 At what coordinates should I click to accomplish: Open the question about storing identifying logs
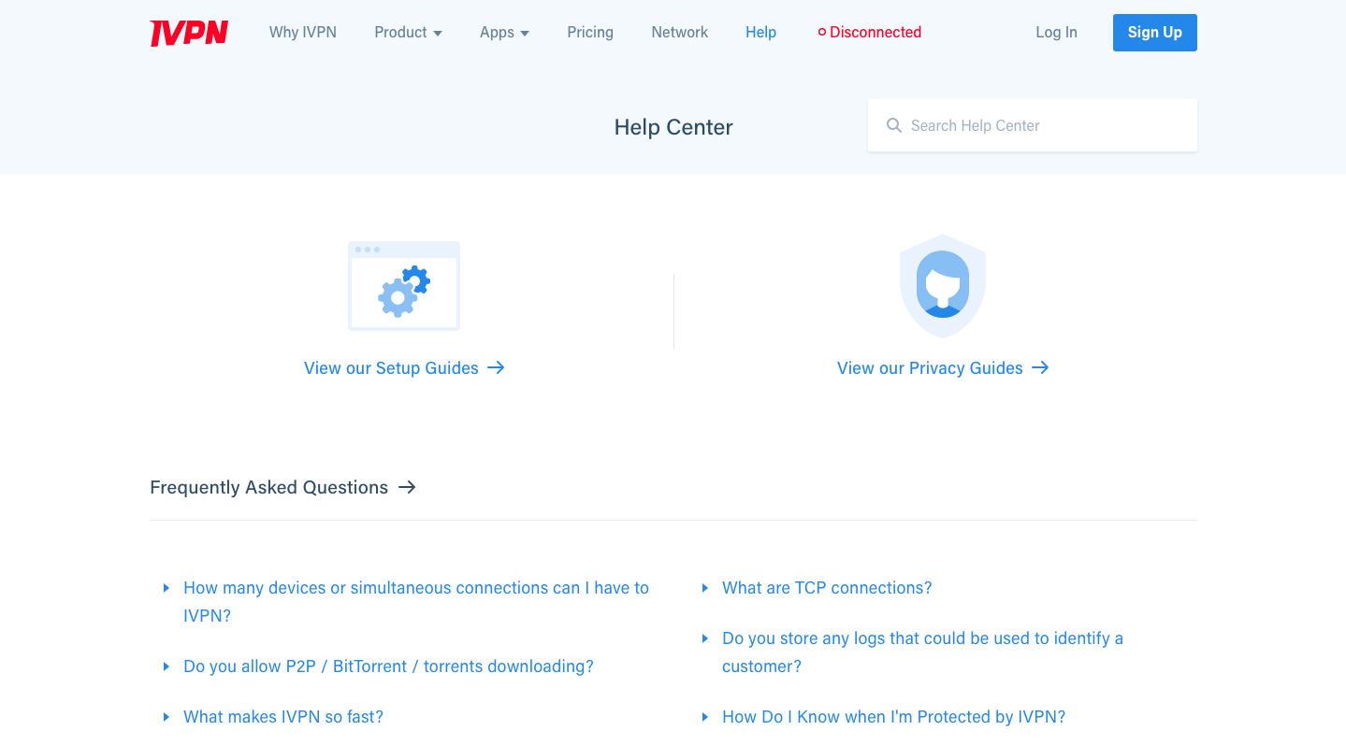click(x=922, y=652)
